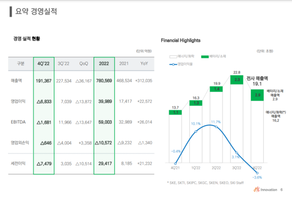The image size is (292, 198).
Task: Click the +21,232 YoY cell
Action: [144, 163]
